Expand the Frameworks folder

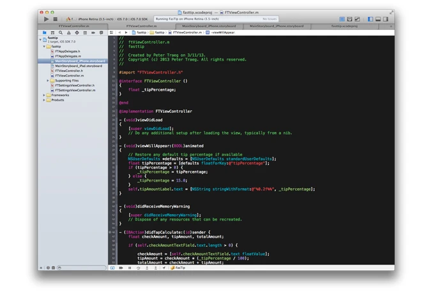click(44, 95)
